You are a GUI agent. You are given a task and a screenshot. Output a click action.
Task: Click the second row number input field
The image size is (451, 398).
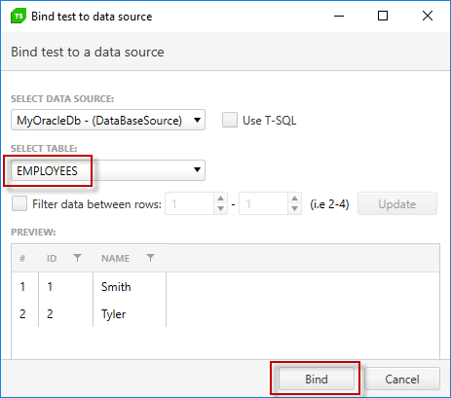(x=263, y=203)
